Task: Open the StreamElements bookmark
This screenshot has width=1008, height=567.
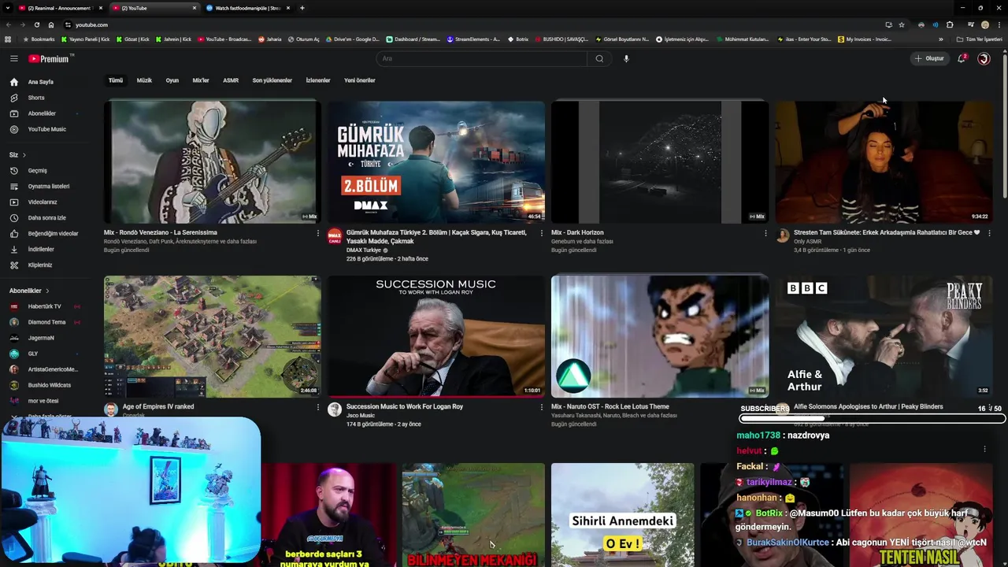Action: (473, 39)
